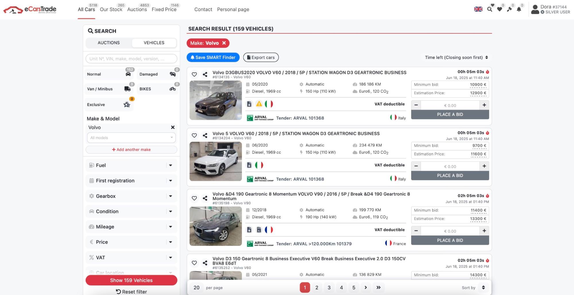
Task: Share the Volvo D3GBUS2020 V60 listing
Action: pyautogui.click(x=205, y=74)
